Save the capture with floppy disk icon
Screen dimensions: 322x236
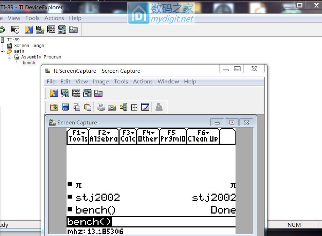(x=65, y=107)
